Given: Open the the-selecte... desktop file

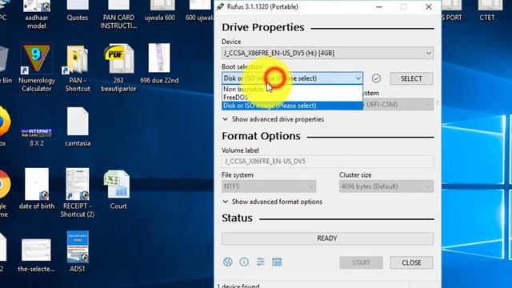Looking at the screenshot, I should [x=36, y=254].
